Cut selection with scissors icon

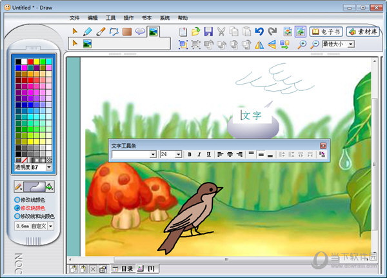point(221,32)
